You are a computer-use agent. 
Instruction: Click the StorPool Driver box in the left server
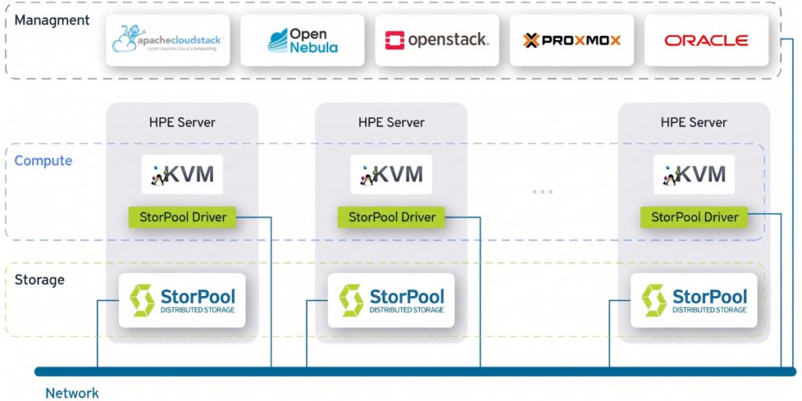[x=182, y=218]
